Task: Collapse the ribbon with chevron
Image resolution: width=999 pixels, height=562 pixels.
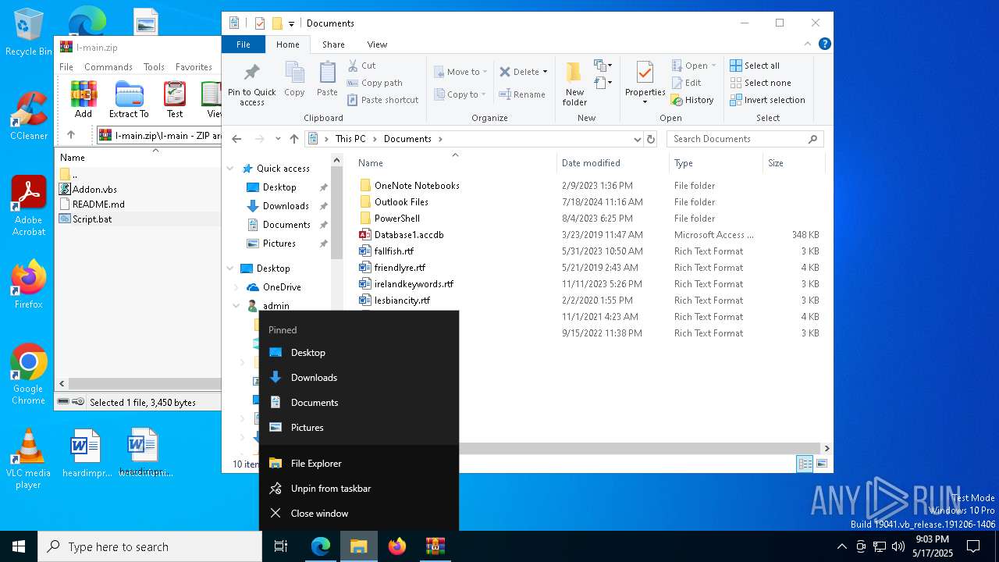Action: 808,44
